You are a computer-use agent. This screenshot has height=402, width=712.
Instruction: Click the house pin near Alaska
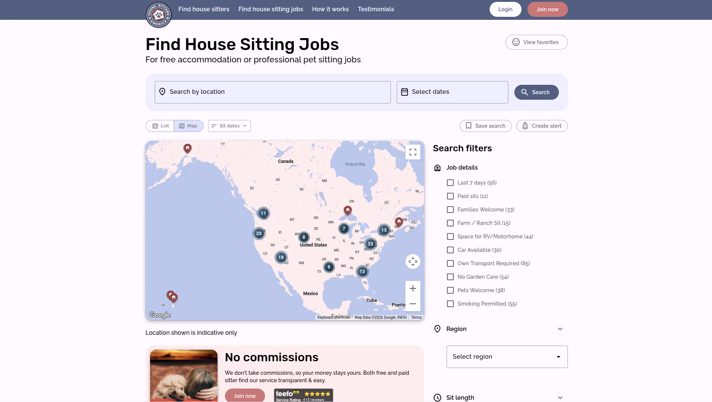[187, 148]
